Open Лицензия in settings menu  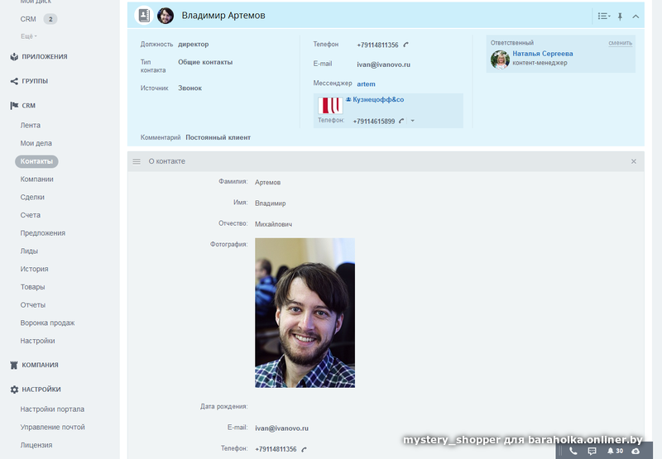pyautogui.click(x=36, y=445)
